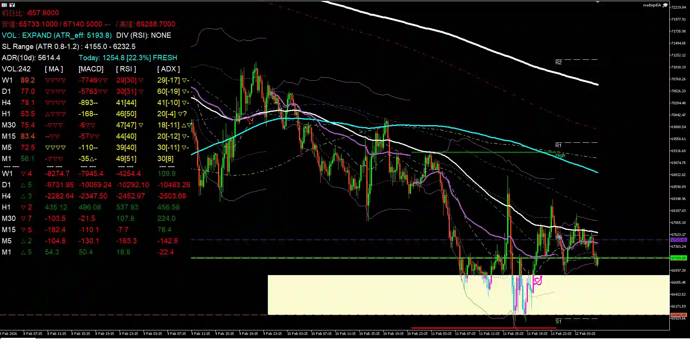Click the VOL EXPAND status text
The width and height of the screenshot is (690, 339).
tap(37, 35)
